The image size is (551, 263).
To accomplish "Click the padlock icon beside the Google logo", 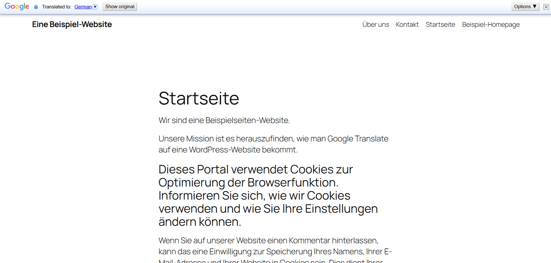I will tap(36, 6).
